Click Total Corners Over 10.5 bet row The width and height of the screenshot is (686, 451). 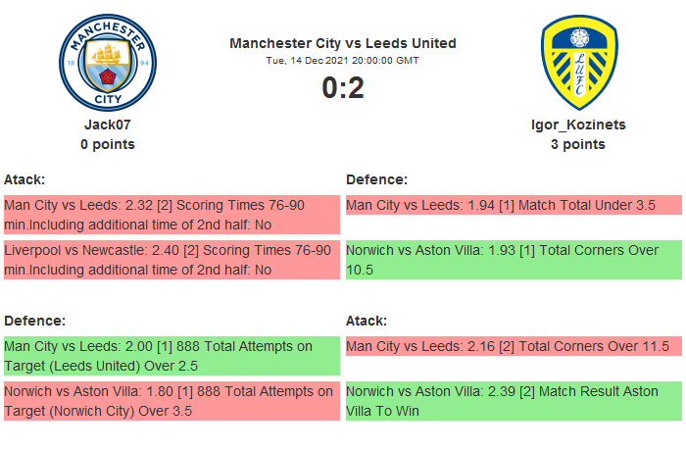(x=513, y=260)
